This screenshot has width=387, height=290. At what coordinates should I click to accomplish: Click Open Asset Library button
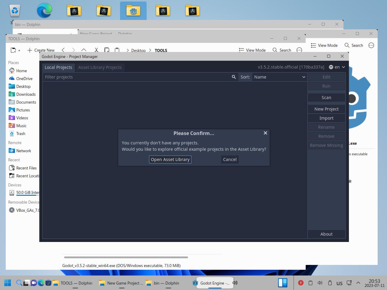coord(170,159)
